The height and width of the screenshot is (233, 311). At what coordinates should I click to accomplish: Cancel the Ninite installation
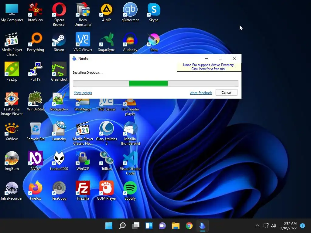tap(227, 93)
